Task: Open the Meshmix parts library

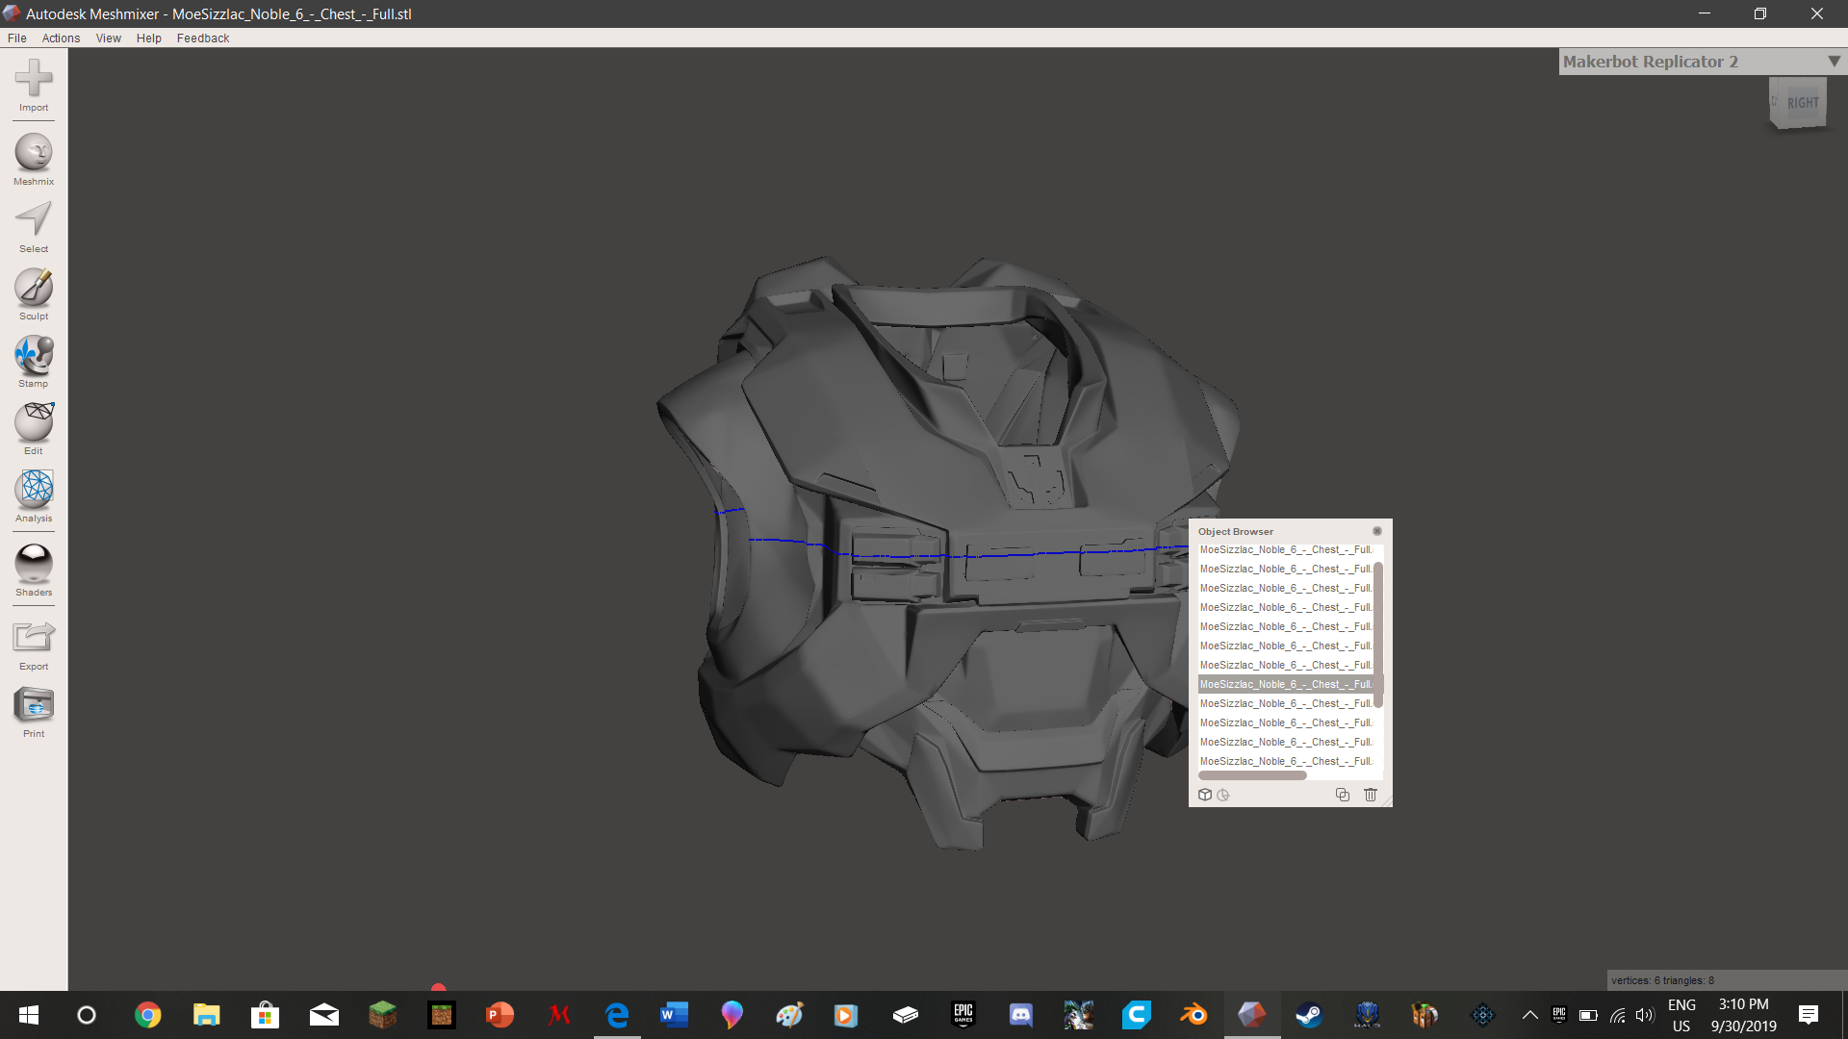Action: (x=34, y=154)
